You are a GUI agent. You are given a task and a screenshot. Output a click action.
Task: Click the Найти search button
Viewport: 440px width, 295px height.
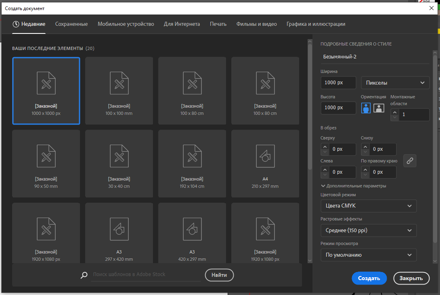click(219, 275)
